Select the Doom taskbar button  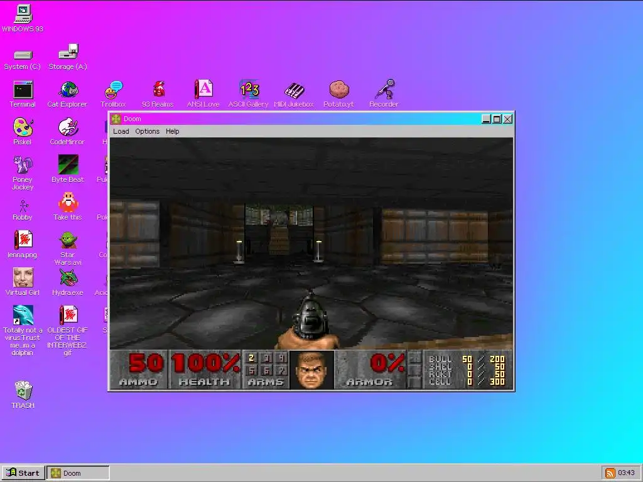coord(78,473)
